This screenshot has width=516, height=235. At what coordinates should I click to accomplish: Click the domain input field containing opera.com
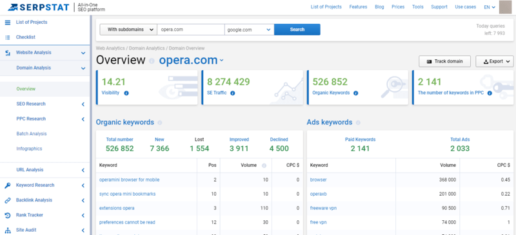click(x=191, y=30)
